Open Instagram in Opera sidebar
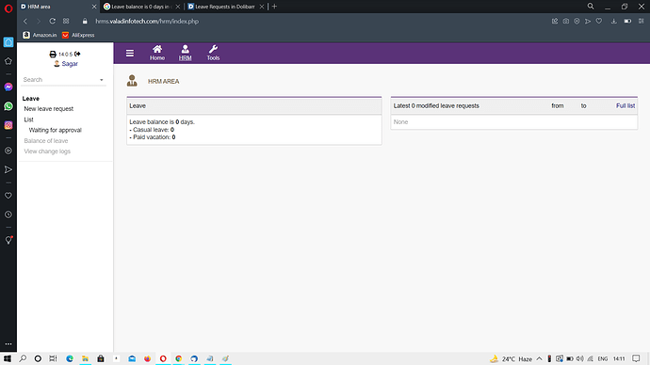This screenshot has width=650, height=365. click(8, 125)
